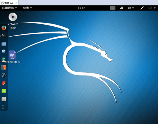The image size is (158, 124).
Task: Open the zh input language dropdown
Action: click(x=131, y=8)
